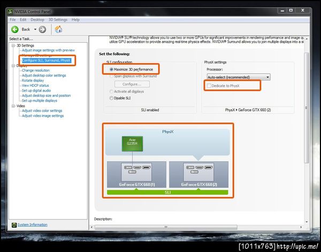Close the NVIDIA Control Panel window
This screenshot has height=252, width=321.
[303, 11]
